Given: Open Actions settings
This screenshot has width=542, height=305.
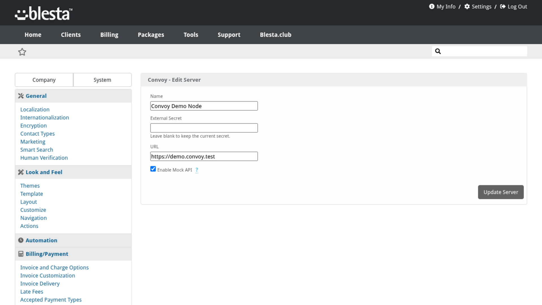Looking at the screenshot, I should 29,226.
